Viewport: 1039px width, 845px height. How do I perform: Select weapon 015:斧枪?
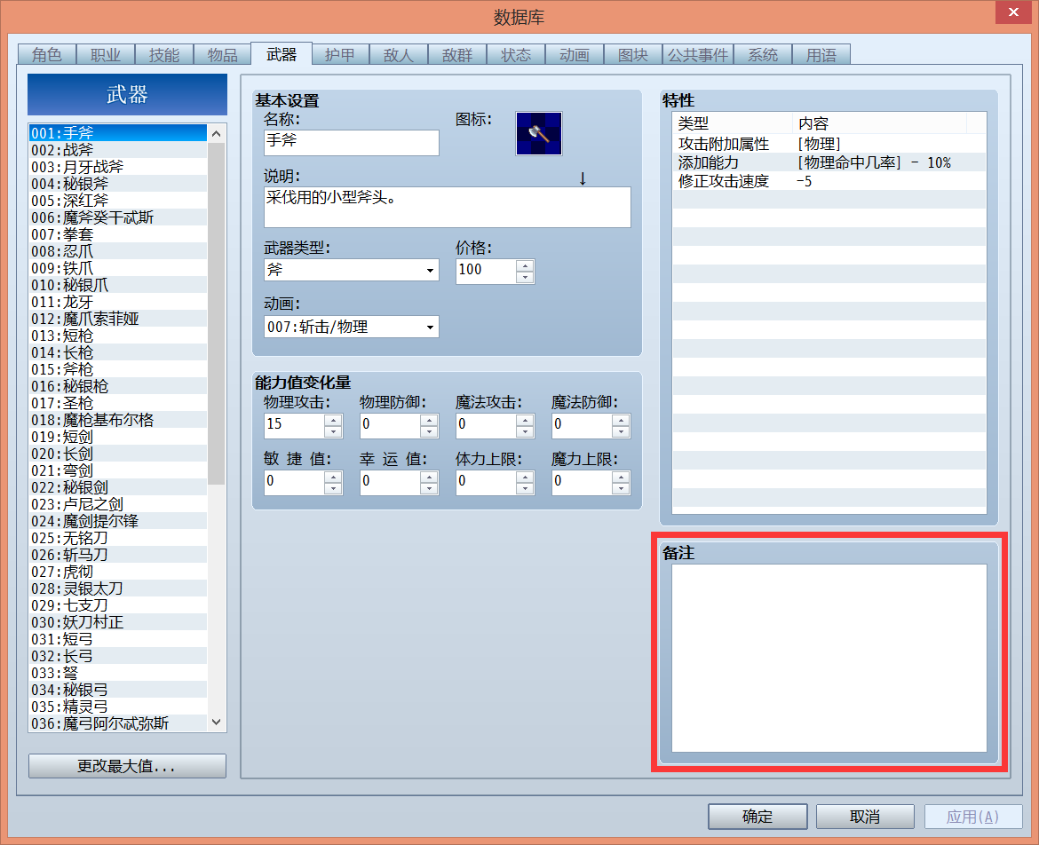[x=118, y=369]
